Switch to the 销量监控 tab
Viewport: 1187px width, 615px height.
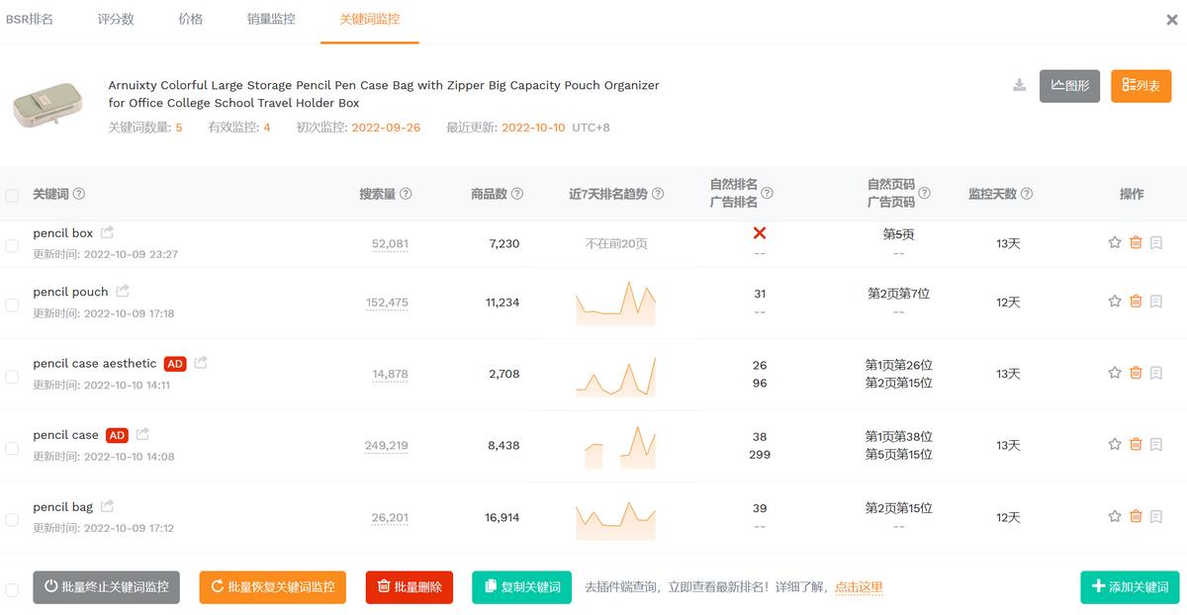pos(270,17)
